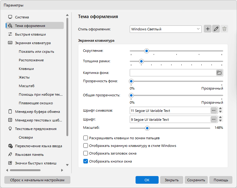Open the Жесты settings page

pyautogui.click(x=24, y=77)
